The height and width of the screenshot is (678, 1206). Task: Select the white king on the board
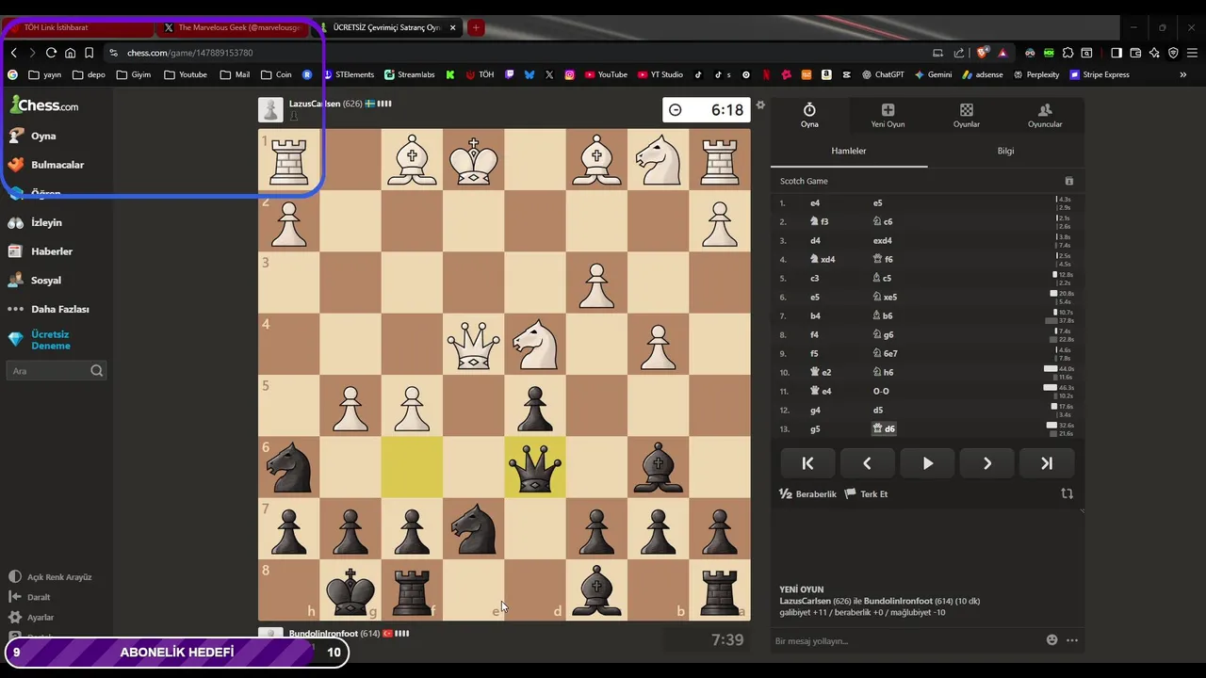(473, 159)
